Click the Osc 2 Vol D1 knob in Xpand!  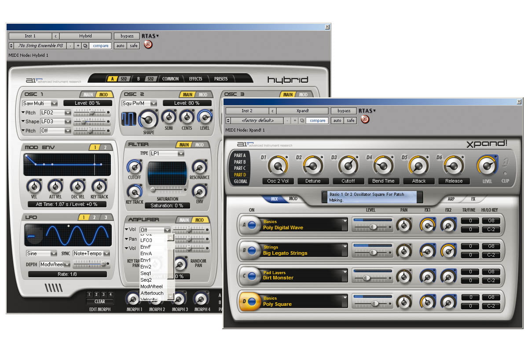coord(278,165)
